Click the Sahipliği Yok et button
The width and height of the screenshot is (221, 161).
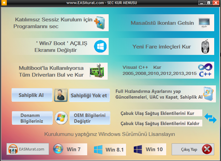[x=90, y=95]
